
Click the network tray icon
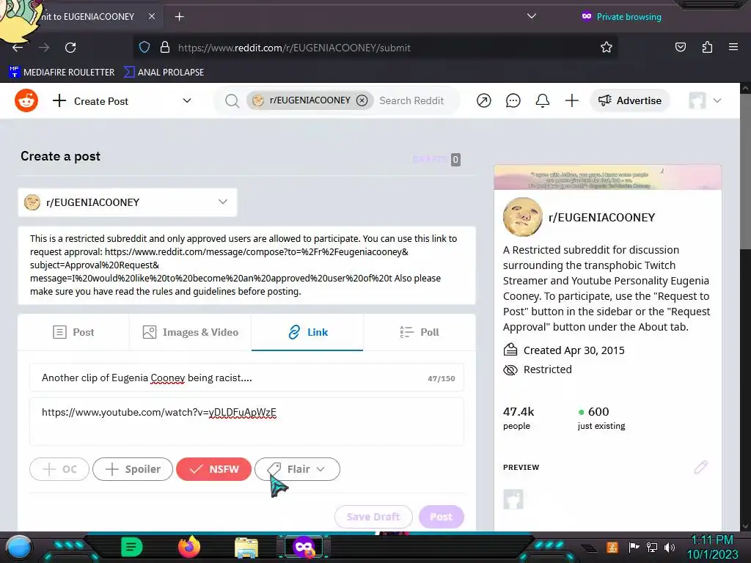pyautogui.click(x=651, y=547)
